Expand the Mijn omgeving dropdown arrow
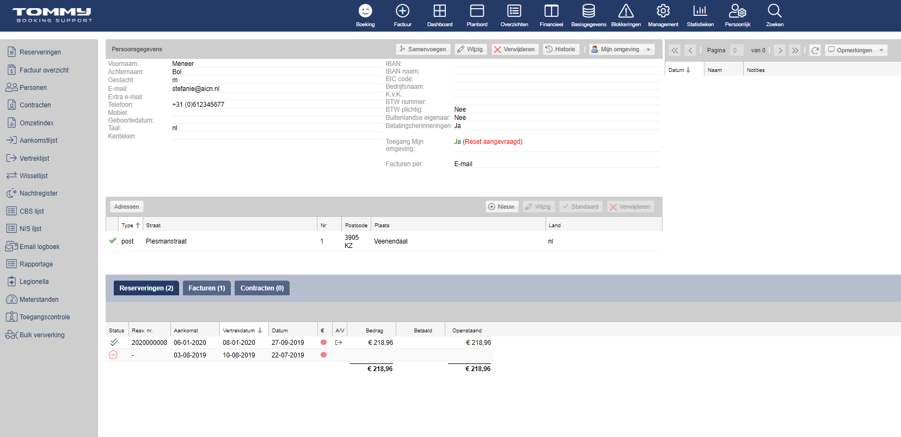The height and width of the screenshot is (437, 901). tap(648, 50)
